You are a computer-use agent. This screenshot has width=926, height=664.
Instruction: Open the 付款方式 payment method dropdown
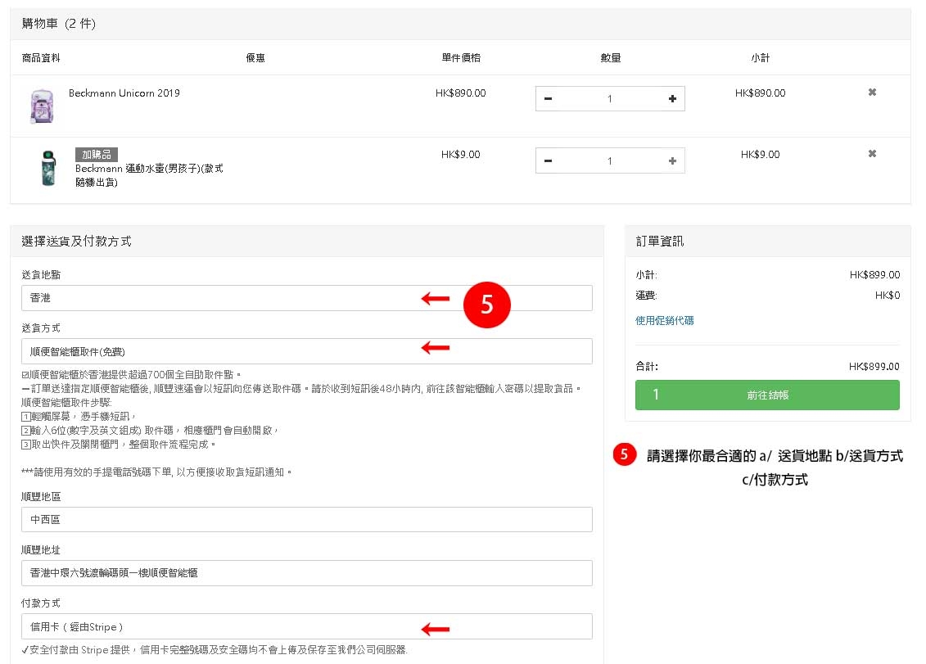point(306,626)
